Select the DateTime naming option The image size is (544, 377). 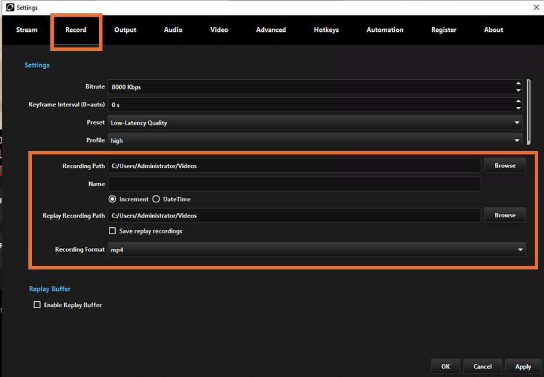coord(156,198)
